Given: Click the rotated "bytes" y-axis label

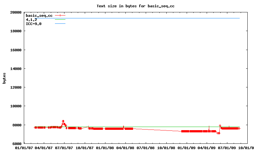Looking at the screenshot, I should point(4,78).
